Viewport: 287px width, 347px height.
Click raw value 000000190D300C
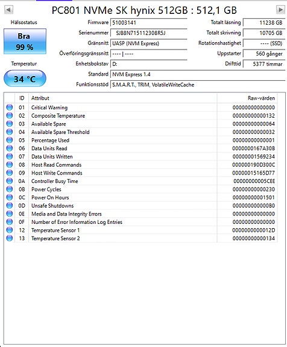coord(254,165)
